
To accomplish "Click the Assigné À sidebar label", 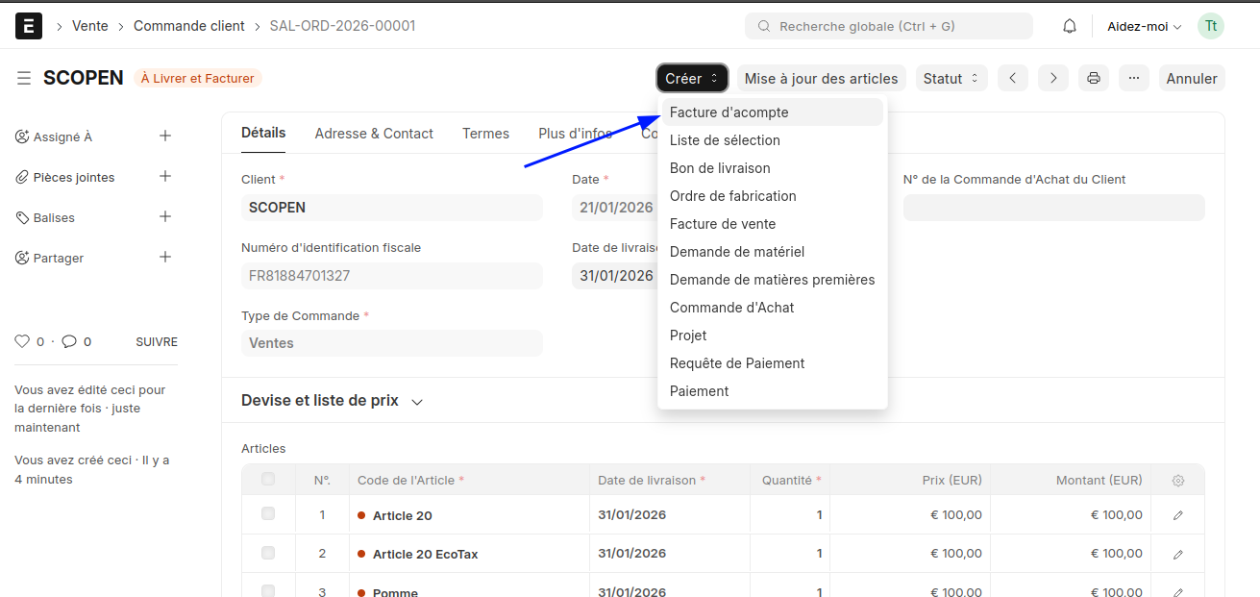I will point(62,137).
